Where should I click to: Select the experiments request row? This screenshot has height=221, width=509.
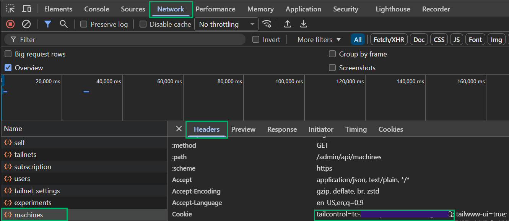coord(84,203)
